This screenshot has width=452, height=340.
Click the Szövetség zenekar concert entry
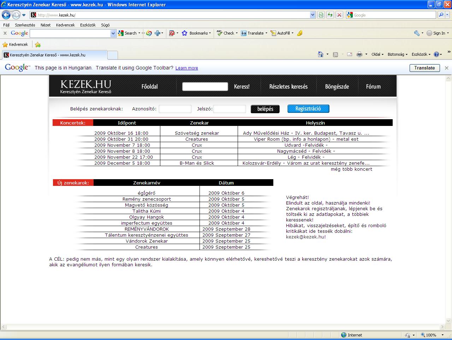[x=197, y=133]
